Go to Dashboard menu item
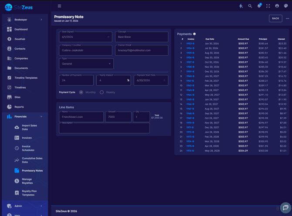 pyautogui.click(x=21, y=30)
